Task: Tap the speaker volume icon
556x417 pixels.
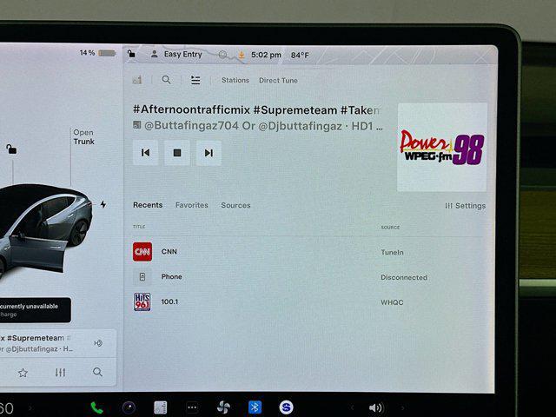Action: (375, 407)
